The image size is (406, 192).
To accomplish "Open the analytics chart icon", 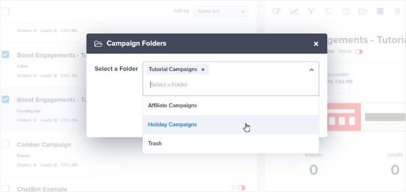I will click(x=294, y=11).
